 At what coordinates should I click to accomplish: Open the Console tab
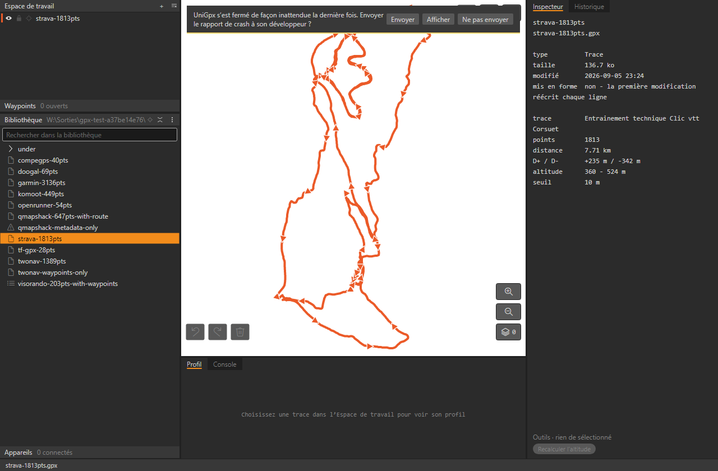225,364
